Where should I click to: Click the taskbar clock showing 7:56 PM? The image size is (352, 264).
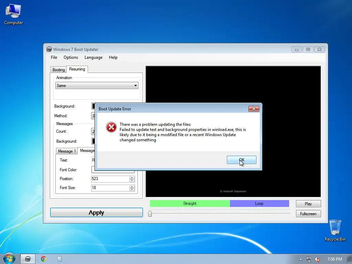pyautogui.click(x=334, y=259)
